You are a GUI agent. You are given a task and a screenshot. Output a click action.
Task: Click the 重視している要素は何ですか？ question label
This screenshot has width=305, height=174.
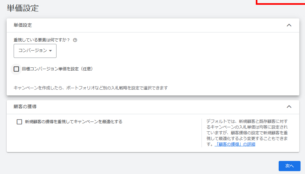point(42,40)
